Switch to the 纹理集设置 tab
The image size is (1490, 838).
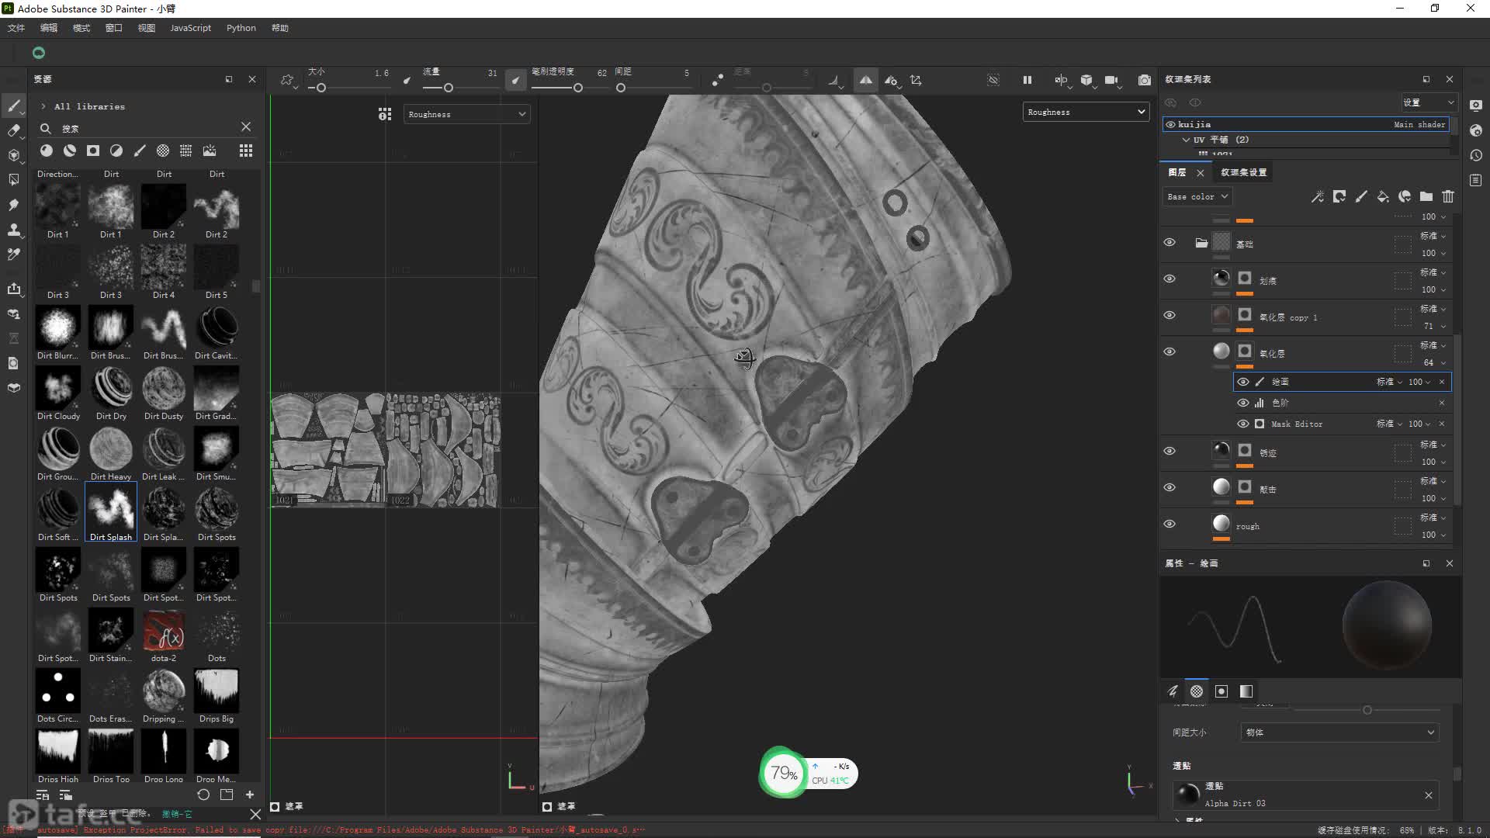click(x=1243, y=172)
